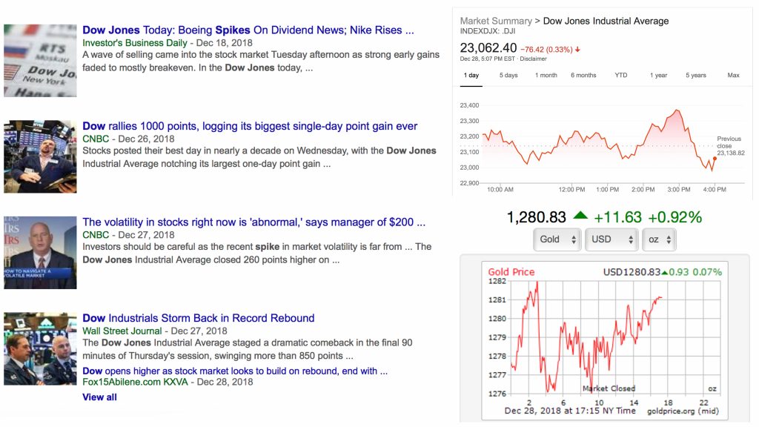Open the Gold metal dropdown

tap(556, 239)
